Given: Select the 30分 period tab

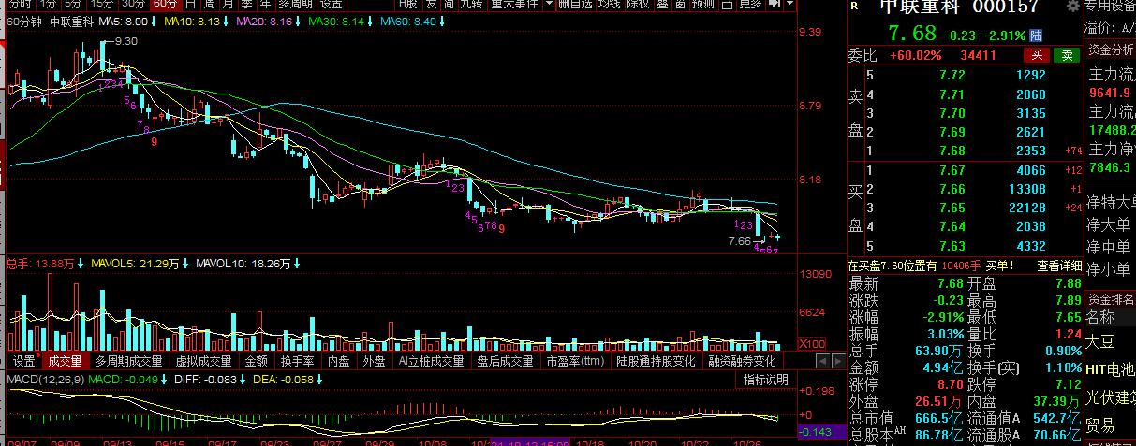Looking at the screenshot, I should click(x=134, y=5).
